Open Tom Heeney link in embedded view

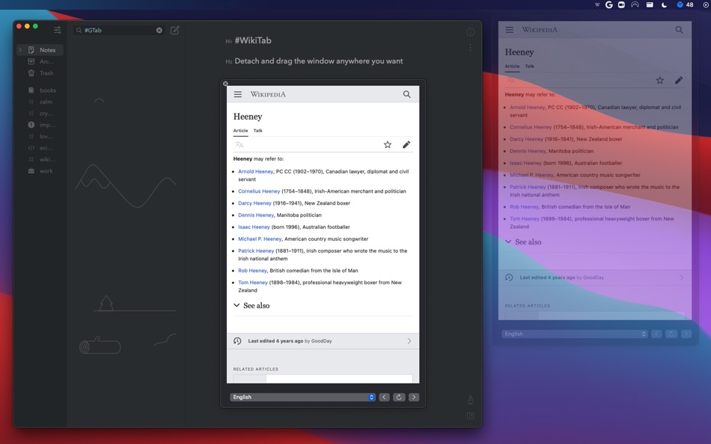coord(253,283)
